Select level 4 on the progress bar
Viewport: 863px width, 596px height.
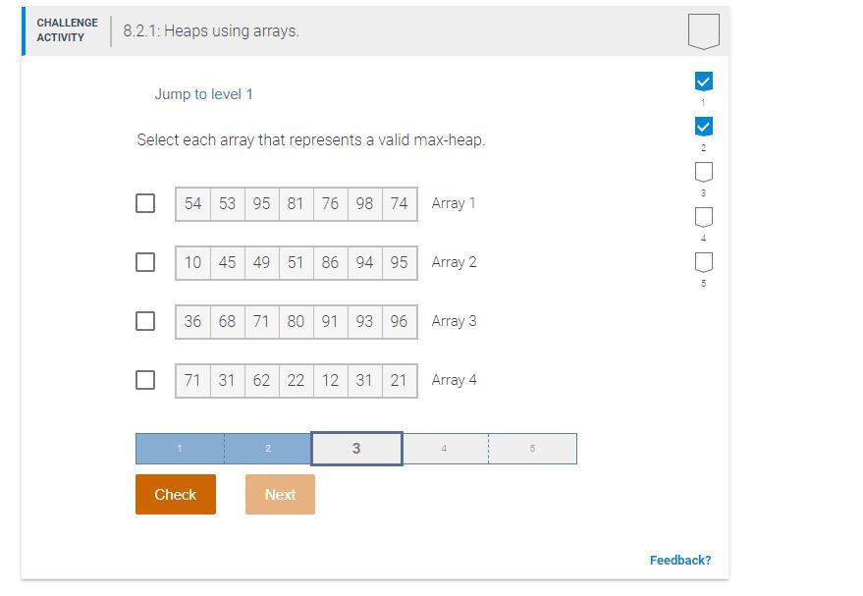coord(444,448)
